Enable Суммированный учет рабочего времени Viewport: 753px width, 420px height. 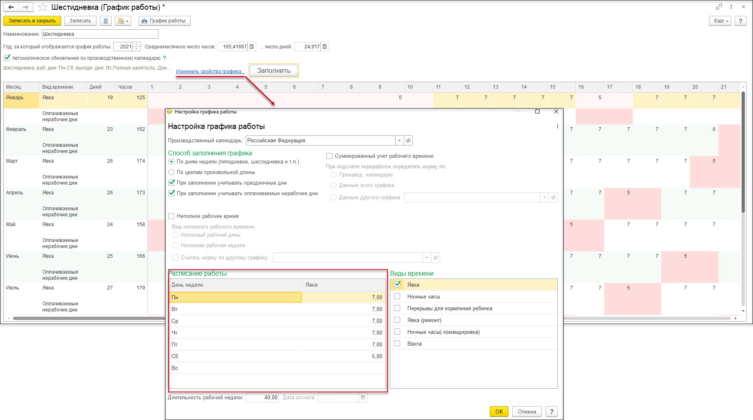point(330,156)
